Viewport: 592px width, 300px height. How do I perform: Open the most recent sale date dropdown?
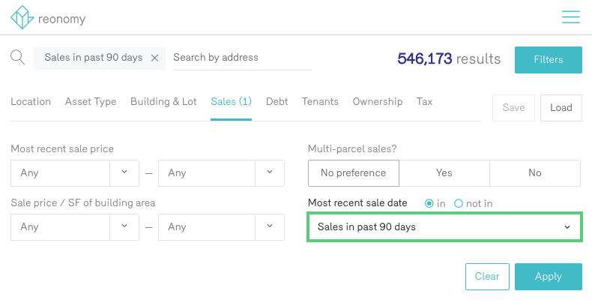(444, 226)
